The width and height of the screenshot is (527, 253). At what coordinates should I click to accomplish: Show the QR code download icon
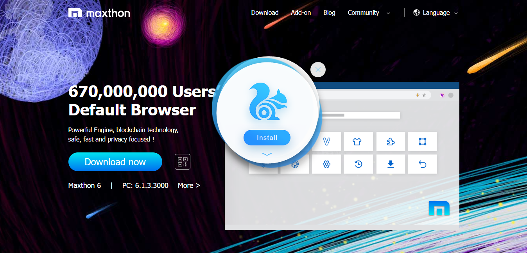pos(183,162)
